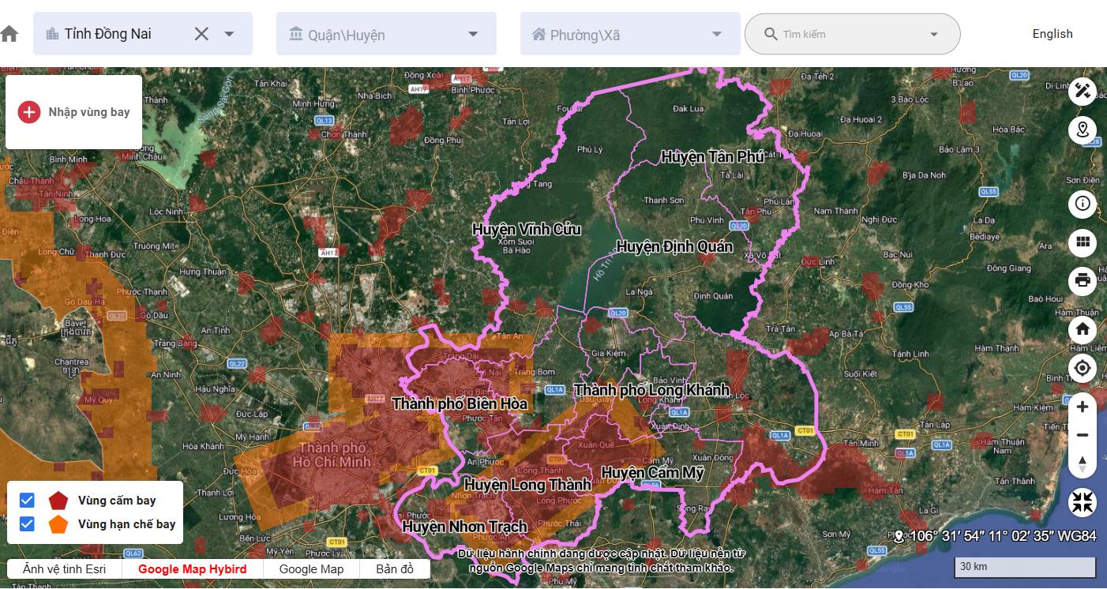Open the grid layers icon
Viewport: 1107px width, 589px height.
[1083, 242]
